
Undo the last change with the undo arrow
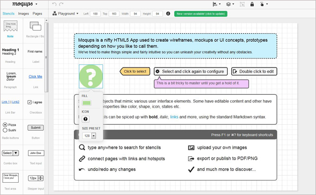click(54, 4)
